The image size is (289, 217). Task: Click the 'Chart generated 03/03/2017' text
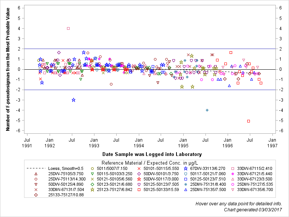(253, 210)
